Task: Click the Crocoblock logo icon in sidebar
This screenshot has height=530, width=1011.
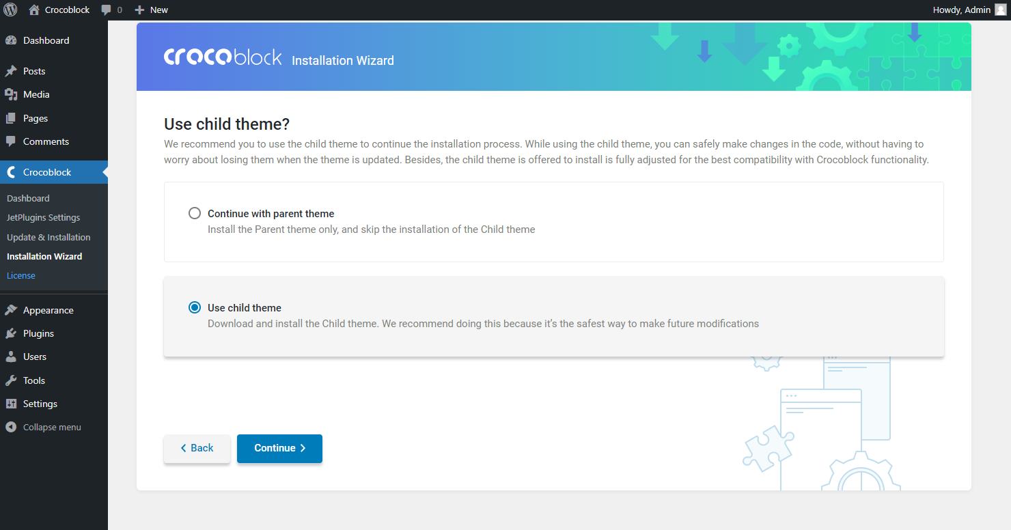Action: point(11,172)
